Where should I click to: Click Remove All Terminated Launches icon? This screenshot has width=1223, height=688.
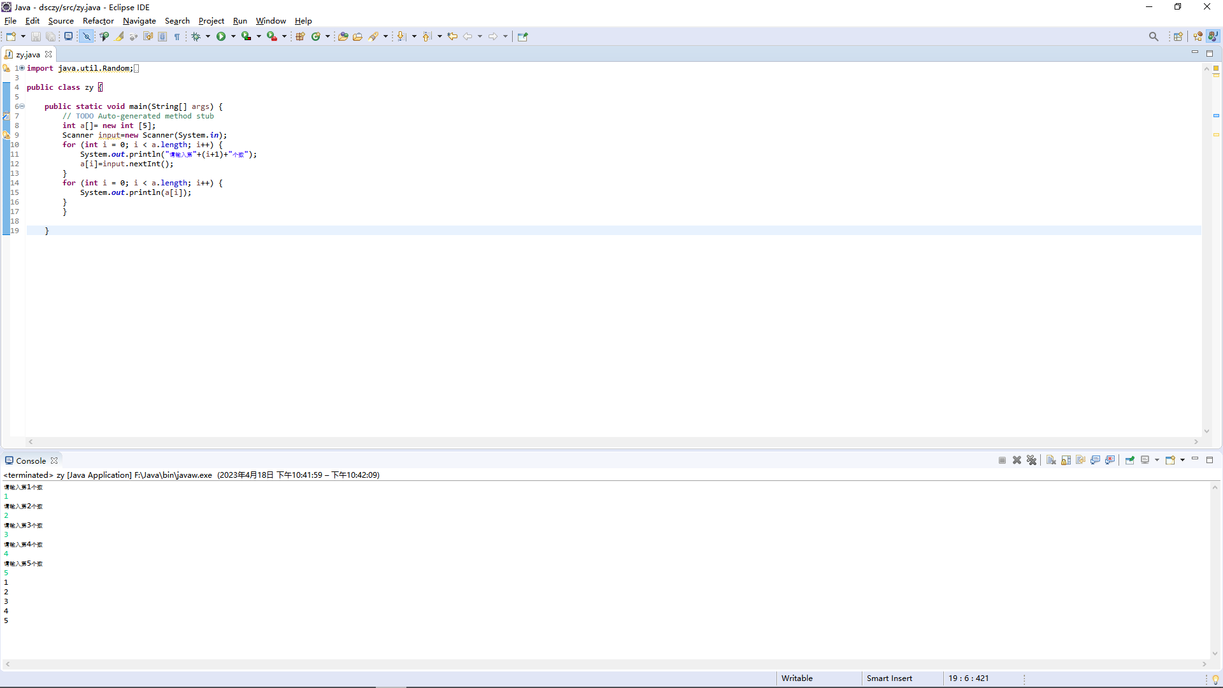point(1032,460)
